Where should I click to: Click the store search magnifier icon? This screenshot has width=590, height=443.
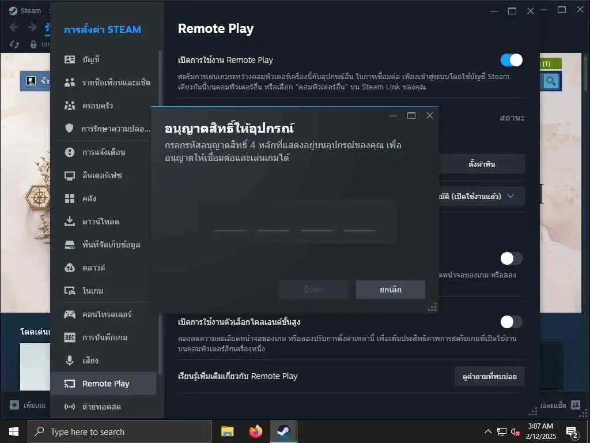tap(551, 81)
